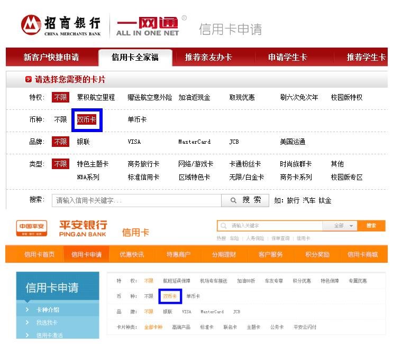Open 积分奖励 in Ping An nav
Viewport: 393px width, 344px height.
317,255
